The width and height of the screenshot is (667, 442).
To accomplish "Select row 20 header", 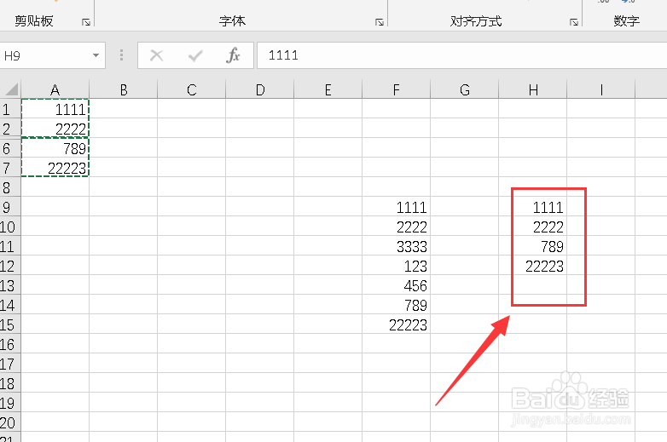I will [10, 422].
